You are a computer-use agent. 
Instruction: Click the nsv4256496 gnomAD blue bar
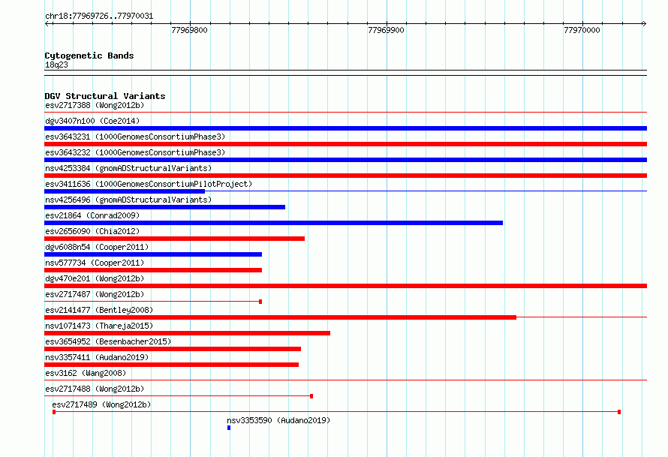[165, 207]
